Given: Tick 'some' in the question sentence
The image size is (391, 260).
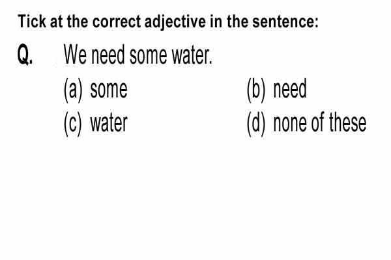Looking at the screenshot, I should coord(148,56).
